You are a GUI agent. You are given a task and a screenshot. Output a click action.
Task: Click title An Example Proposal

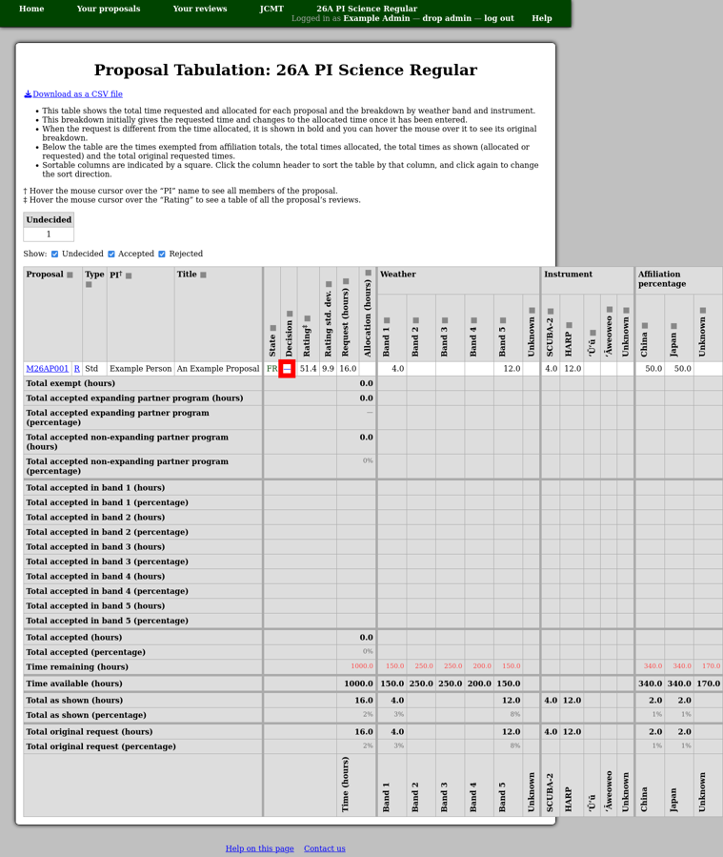pos(218,369)
